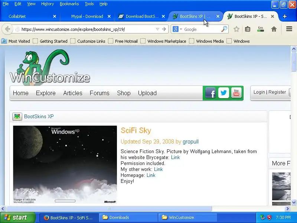The width and height of the screenshot is (297, 223).
Task: Open Windows Marketplace bookmark
Action: 163,41
